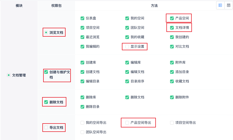Uncheck the 对比文档 checkbox

click(172, 47)
